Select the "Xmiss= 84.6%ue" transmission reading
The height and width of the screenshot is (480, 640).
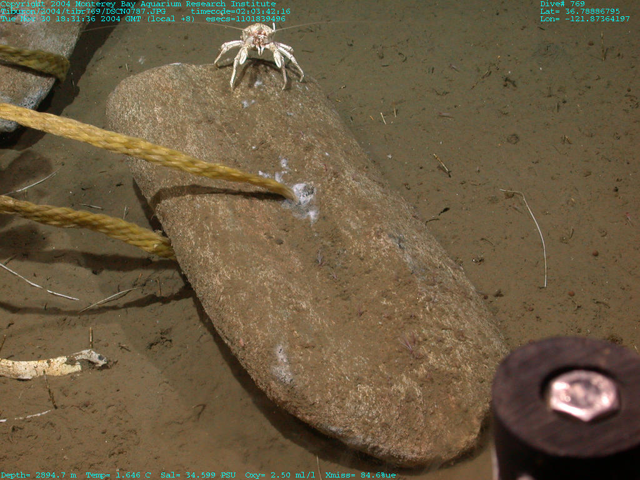[361, 475]
